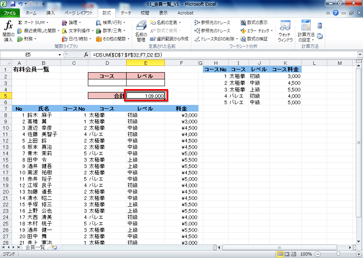
Task: Switch to the Insert (挿入) tab
Action: pyautogui.click(x=50, y=13)
